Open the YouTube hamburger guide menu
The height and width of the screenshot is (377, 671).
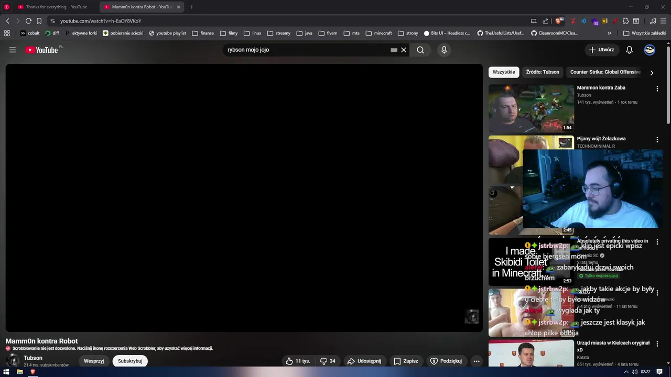(x=13, y=50)
